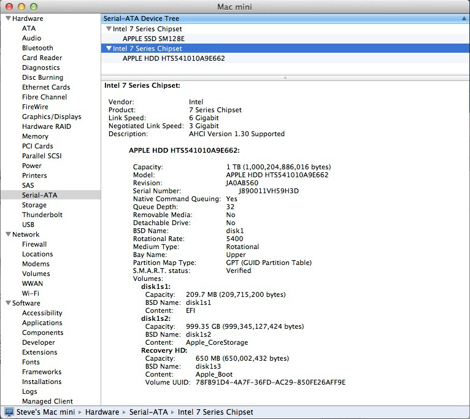Click the sort arrow in Serial-ATA Device Tree header
Viewport: 470px width, 419px height.
[x=464, y=18]
